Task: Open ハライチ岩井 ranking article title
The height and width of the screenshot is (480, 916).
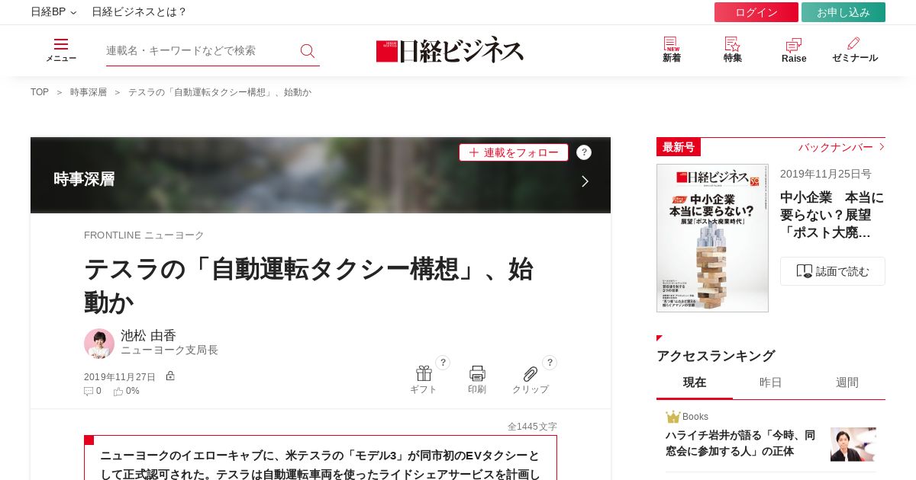Action: pyautogui.click(x=740, y=443)
